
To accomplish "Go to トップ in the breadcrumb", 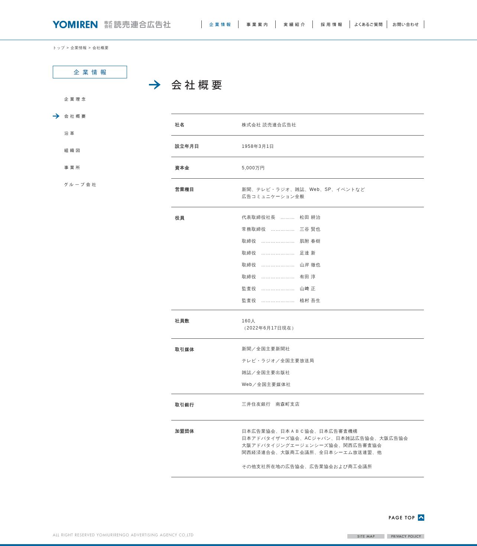I will pyautogui.click(x=59, y=48).
